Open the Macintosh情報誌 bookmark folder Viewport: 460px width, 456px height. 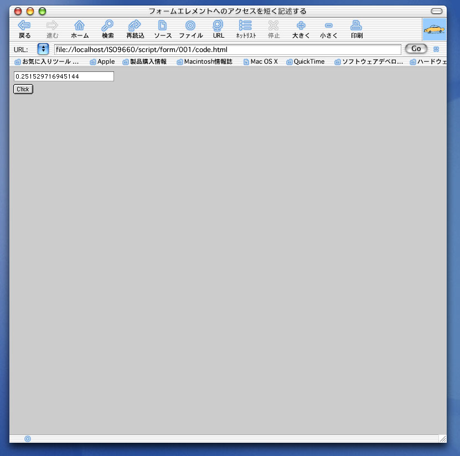point(204,61)
